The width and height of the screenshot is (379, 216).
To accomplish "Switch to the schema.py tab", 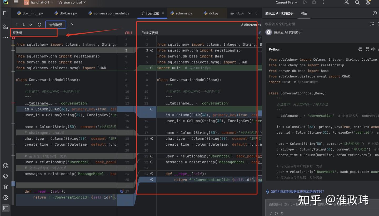I will pyautogui.click(x=181, y=13).
